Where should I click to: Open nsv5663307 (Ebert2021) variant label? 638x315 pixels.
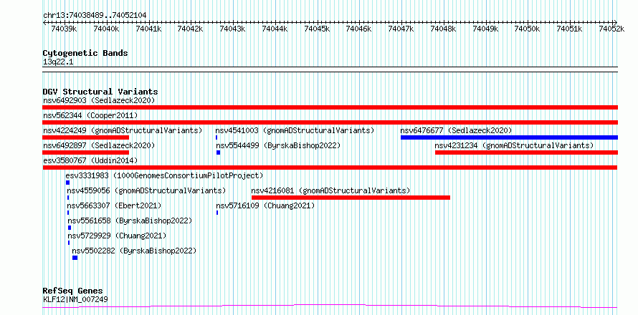pos(114,205)
